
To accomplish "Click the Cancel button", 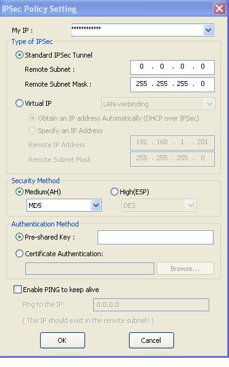I will (151, 340).
